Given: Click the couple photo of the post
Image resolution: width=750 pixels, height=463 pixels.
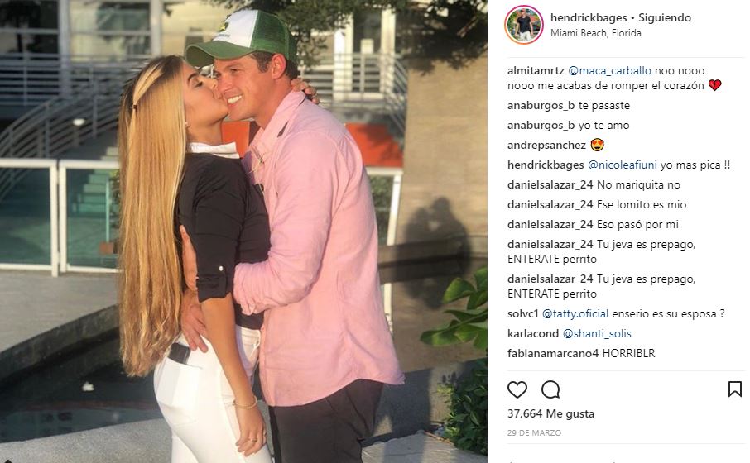Looking at the screenshot, I should (x=243, y=231).
